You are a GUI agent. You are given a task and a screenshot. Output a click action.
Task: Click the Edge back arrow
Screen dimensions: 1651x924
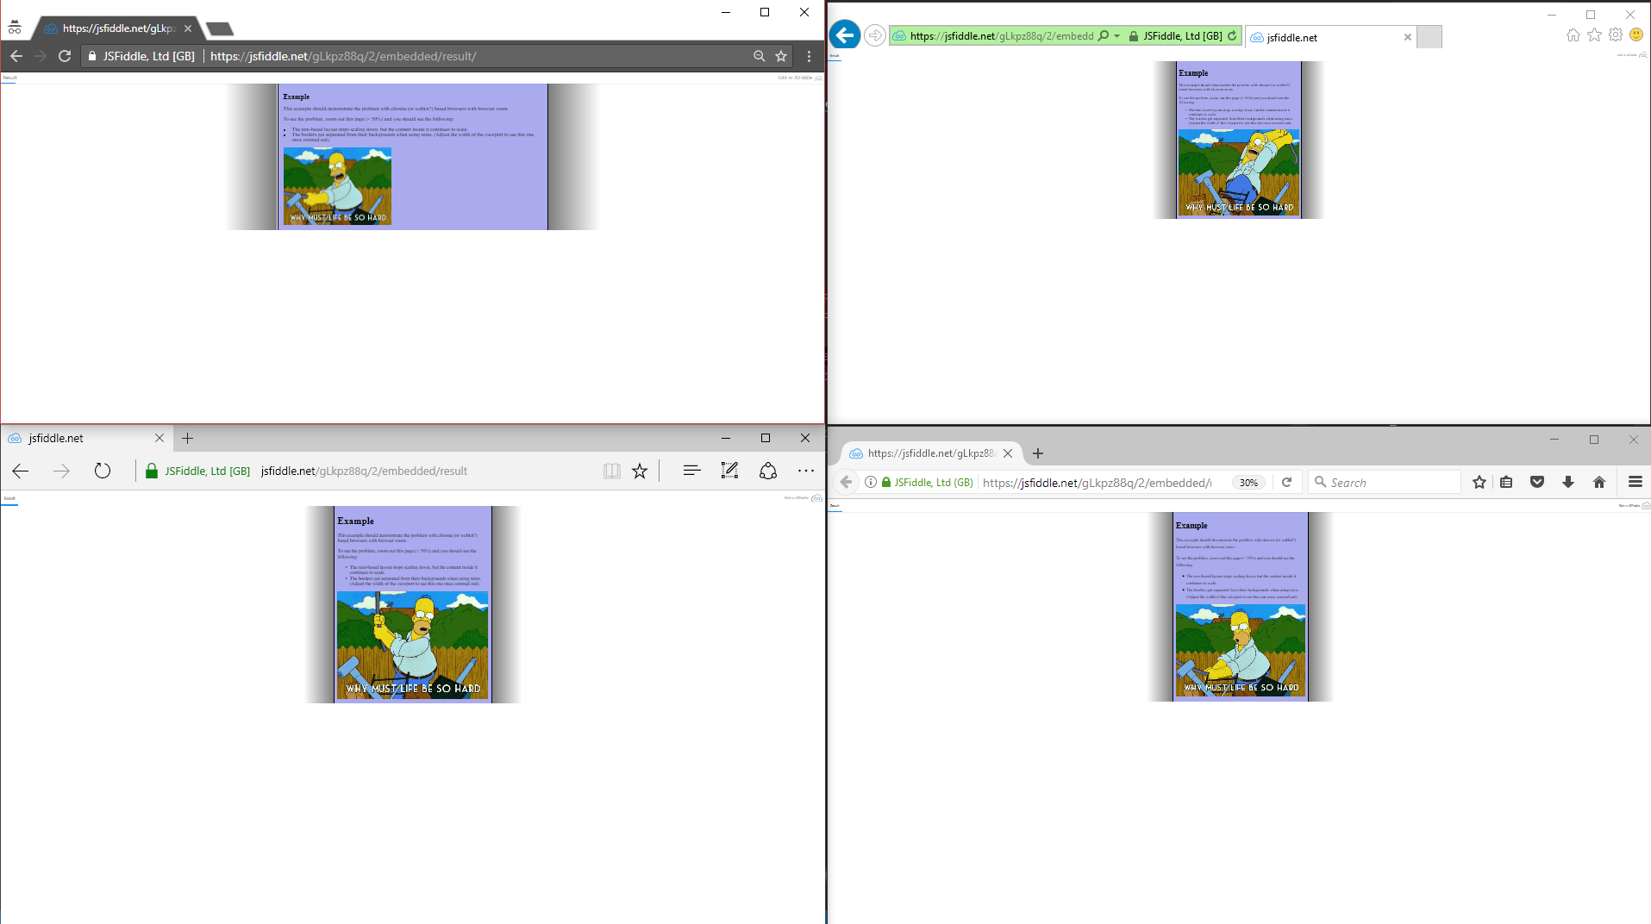(x=21, y=471)
